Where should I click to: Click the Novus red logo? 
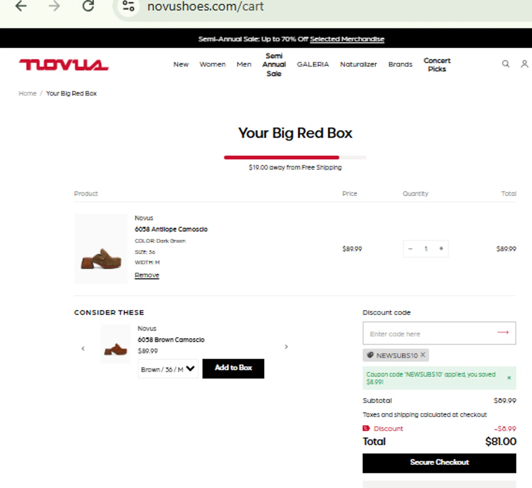[x=64, y=65]
